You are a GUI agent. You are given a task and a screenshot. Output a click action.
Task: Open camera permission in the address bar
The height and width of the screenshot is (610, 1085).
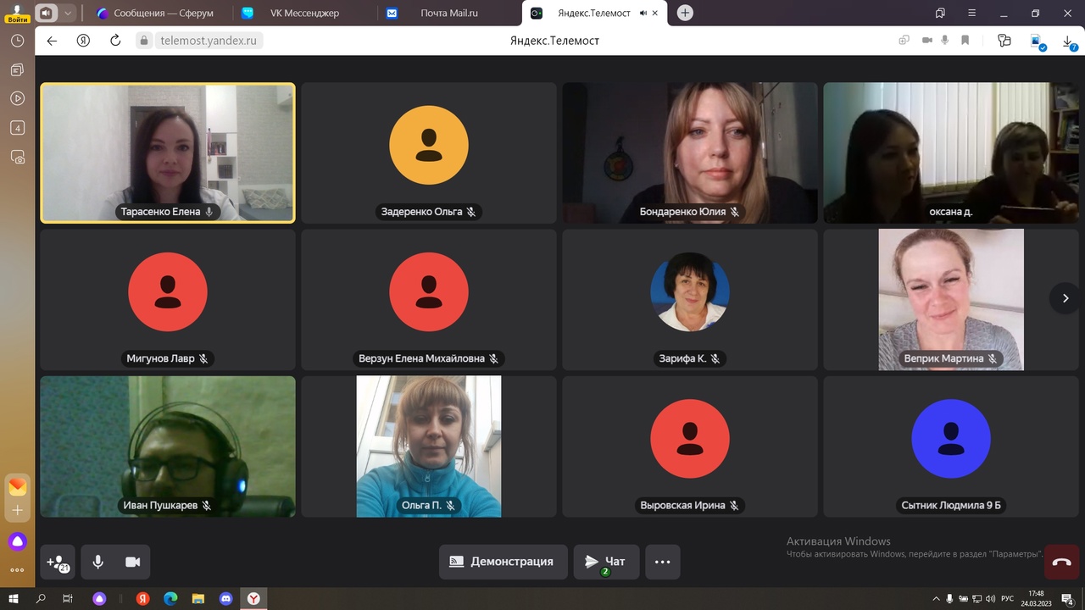[926, 40]
